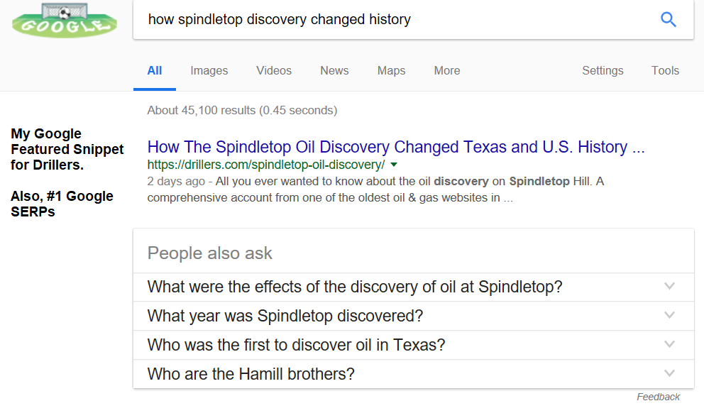Click chevron beside Hamill brothers question
Screen dimensions: 704x418
[x=669, y=373]
